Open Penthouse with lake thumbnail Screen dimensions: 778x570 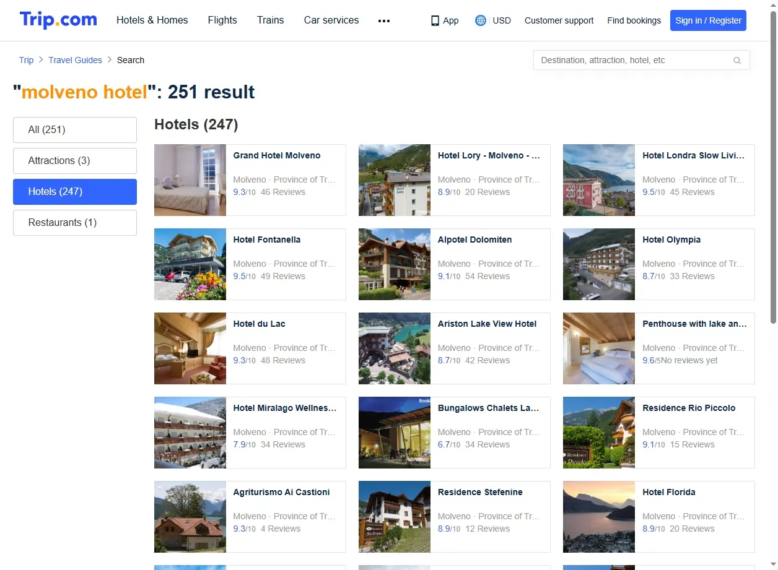point(599,348)
